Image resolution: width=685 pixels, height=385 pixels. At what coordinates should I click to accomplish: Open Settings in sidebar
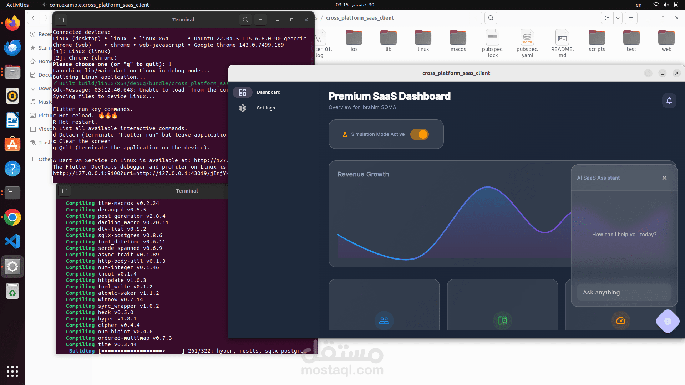[265, 108]
